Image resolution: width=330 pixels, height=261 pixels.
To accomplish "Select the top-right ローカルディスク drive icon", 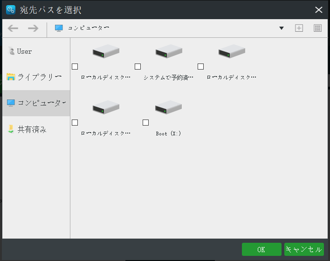I will pyautogui.click(x=232, y=51).
